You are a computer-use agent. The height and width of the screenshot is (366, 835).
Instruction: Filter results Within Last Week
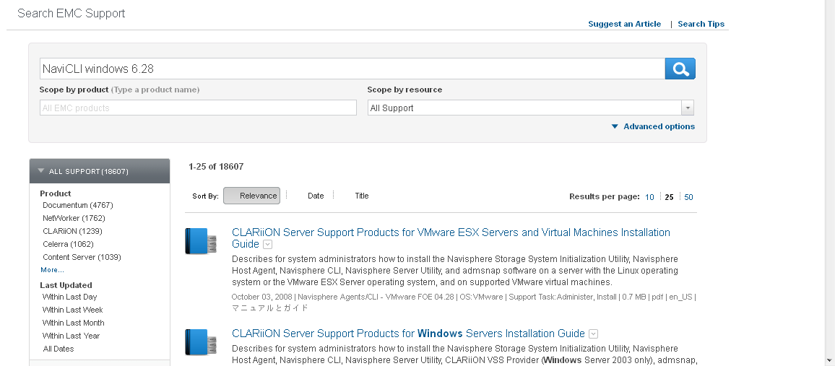pyautogui.click(x=73, y=310)
